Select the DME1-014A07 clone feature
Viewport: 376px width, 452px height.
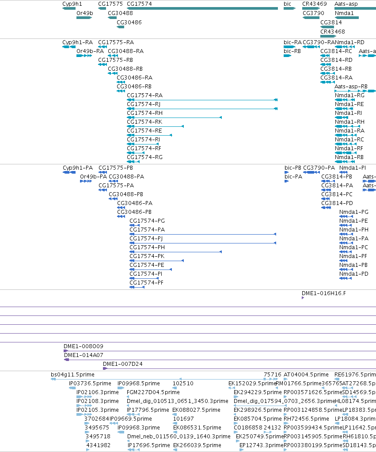click(84, 355)
